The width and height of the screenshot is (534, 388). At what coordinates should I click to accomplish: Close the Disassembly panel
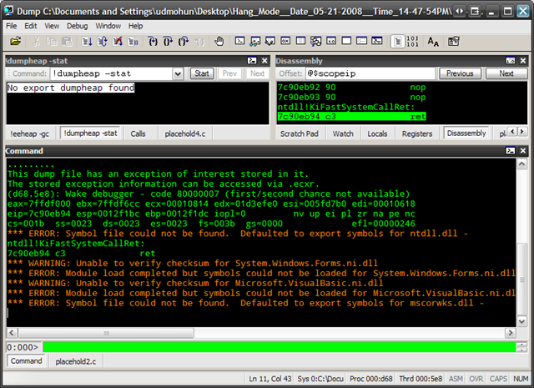point(523,61)
